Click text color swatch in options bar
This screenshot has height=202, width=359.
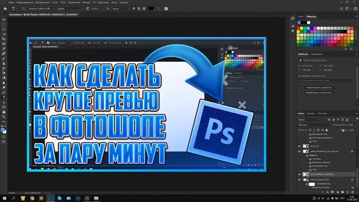[151, 8]
